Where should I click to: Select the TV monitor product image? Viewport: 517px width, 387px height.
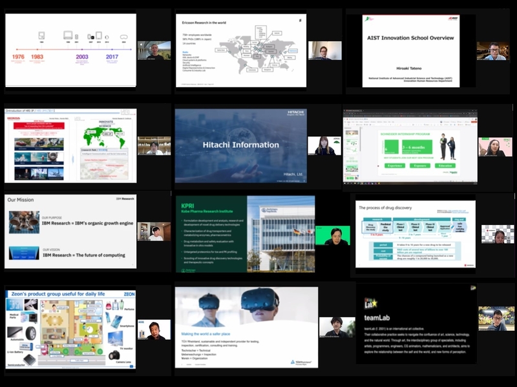coord(115,337)
